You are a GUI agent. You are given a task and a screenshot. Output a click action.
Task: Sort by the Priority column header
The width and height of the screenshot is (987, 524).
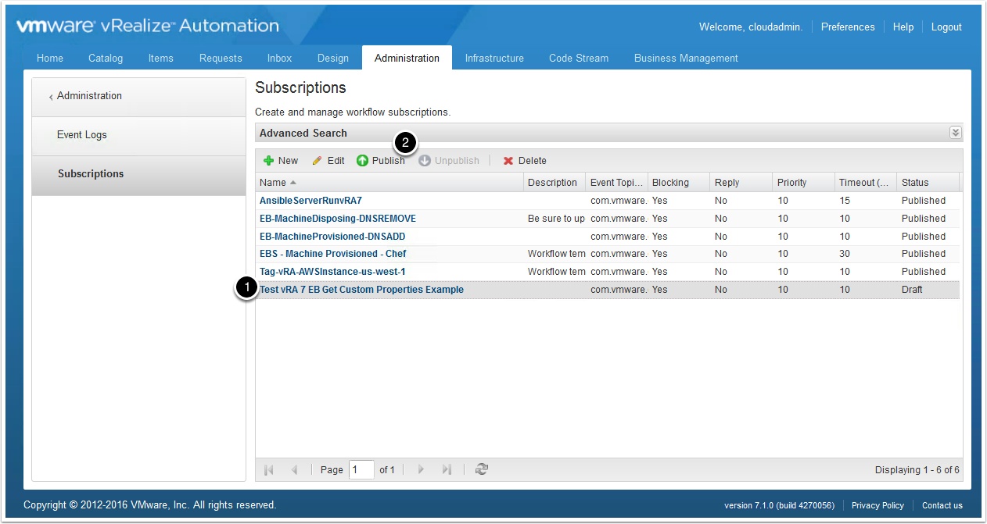[803, 183]
